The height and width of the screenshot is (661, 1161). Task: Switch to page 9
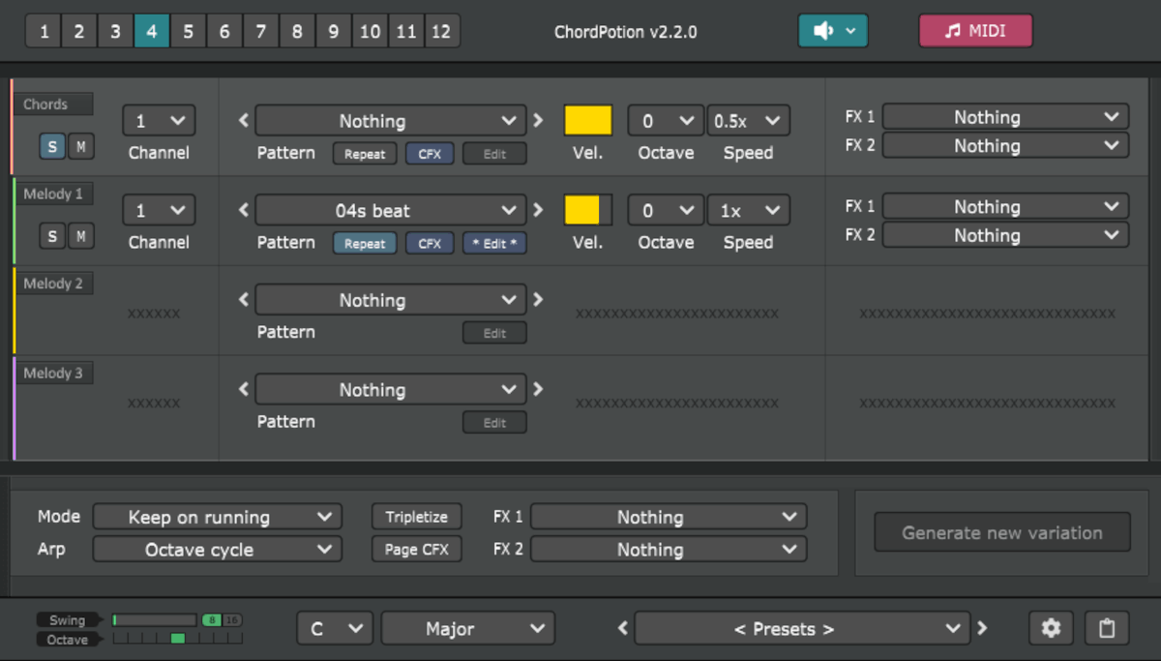pos(333,31)
